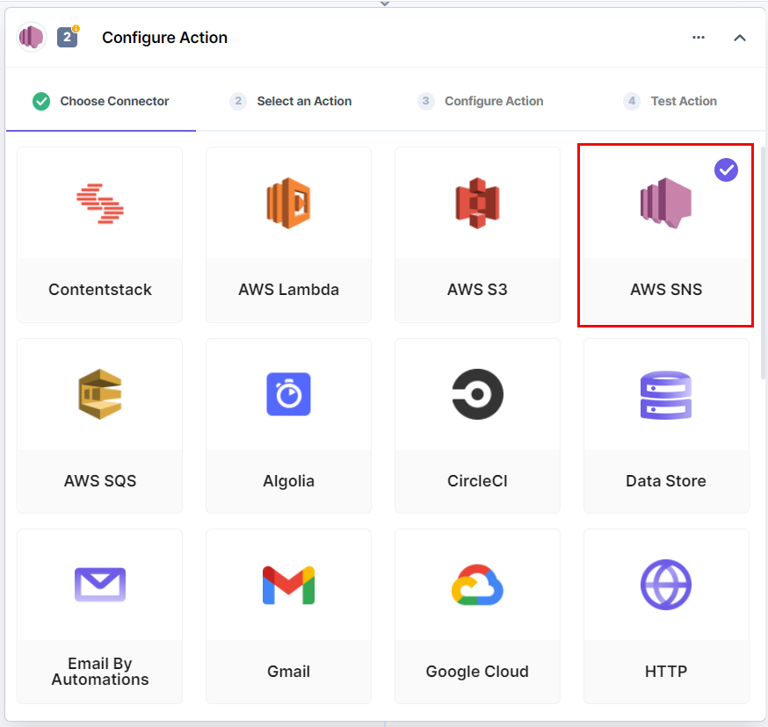The width and height of the screenshot is (768, 727).
Task: Click the green Choose Connector checkmark
Action: pyautogui.click(x=41, y=101)
